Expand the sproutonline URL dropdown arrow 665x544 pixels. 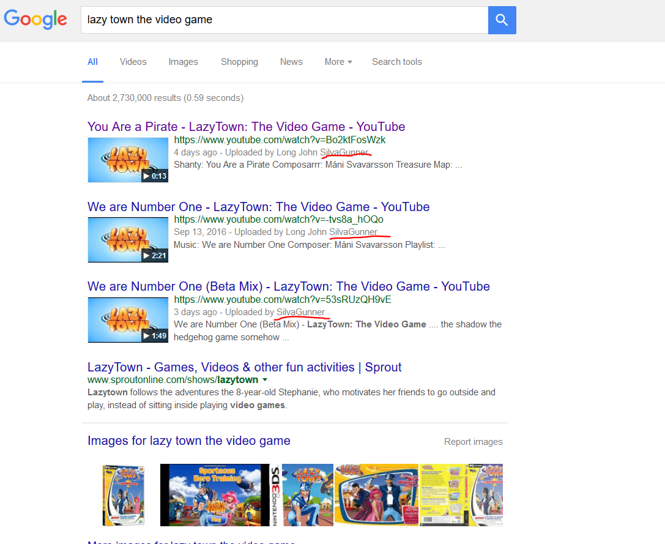tap(265, 380)
